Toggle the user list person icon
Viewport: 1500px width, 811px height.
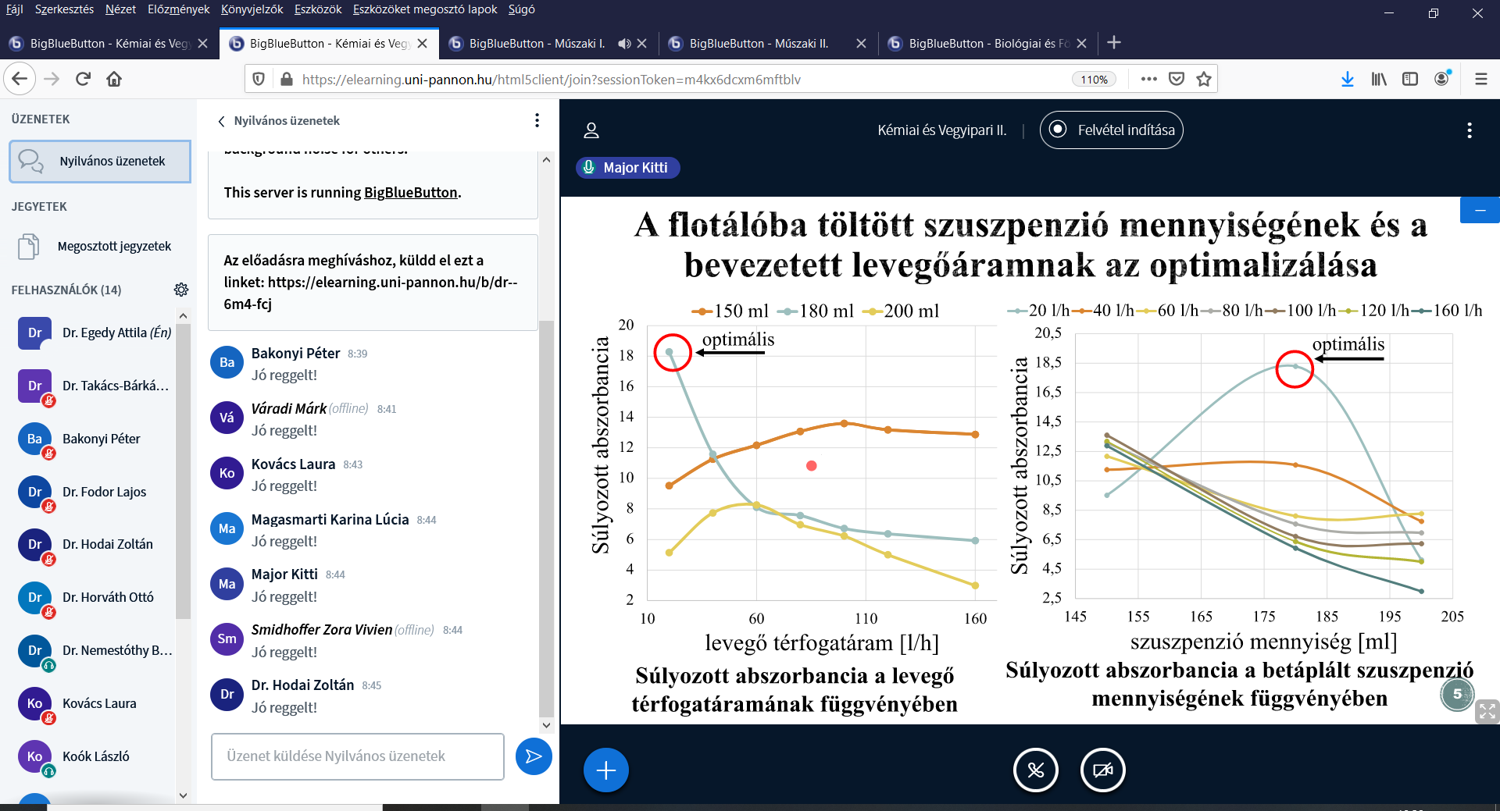click(591, 130)
